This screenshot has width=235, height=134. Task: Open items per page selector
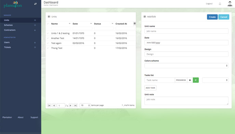click(85, 105)
